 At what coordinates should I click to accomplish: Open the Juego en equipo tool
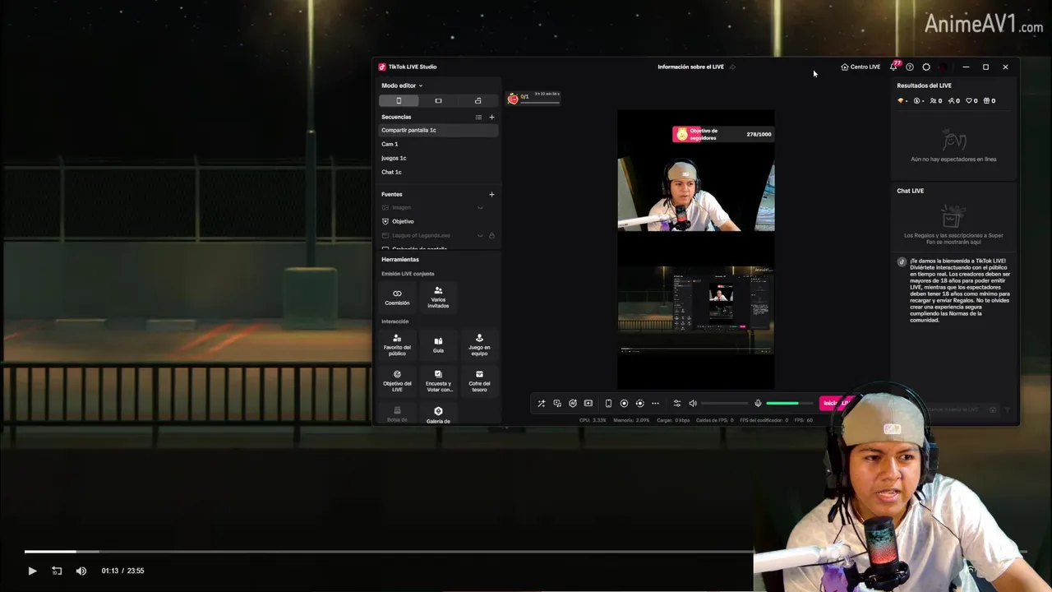tap(479, 345)
